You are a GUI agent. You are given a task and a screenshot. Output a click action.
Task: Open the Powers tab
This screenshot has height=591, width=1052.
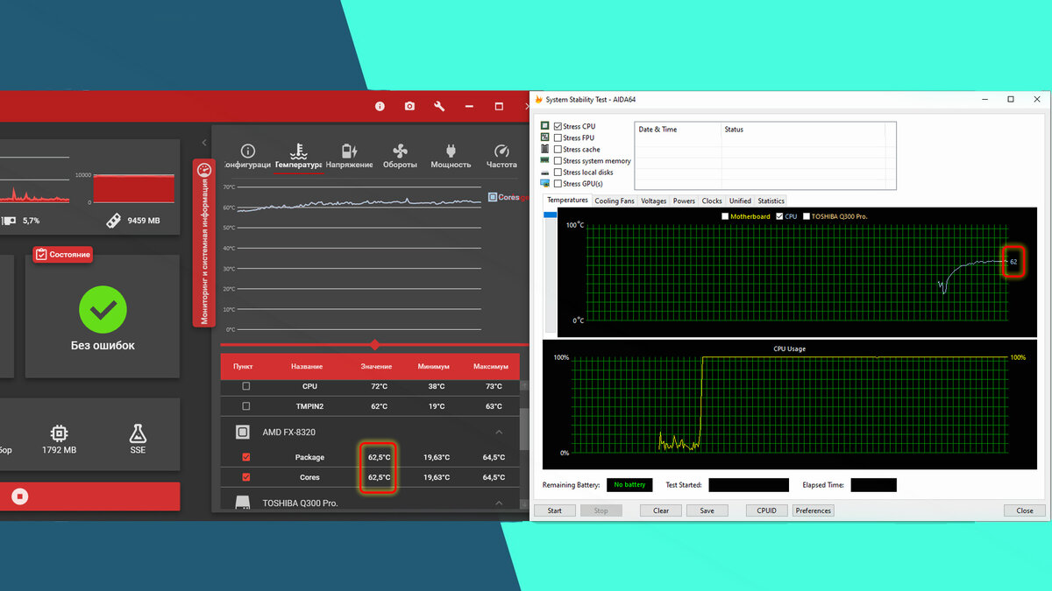pos(685,201)
